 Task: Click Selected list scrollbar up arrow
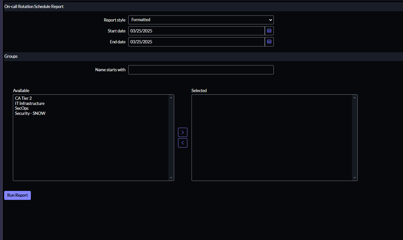coord(354,97)
